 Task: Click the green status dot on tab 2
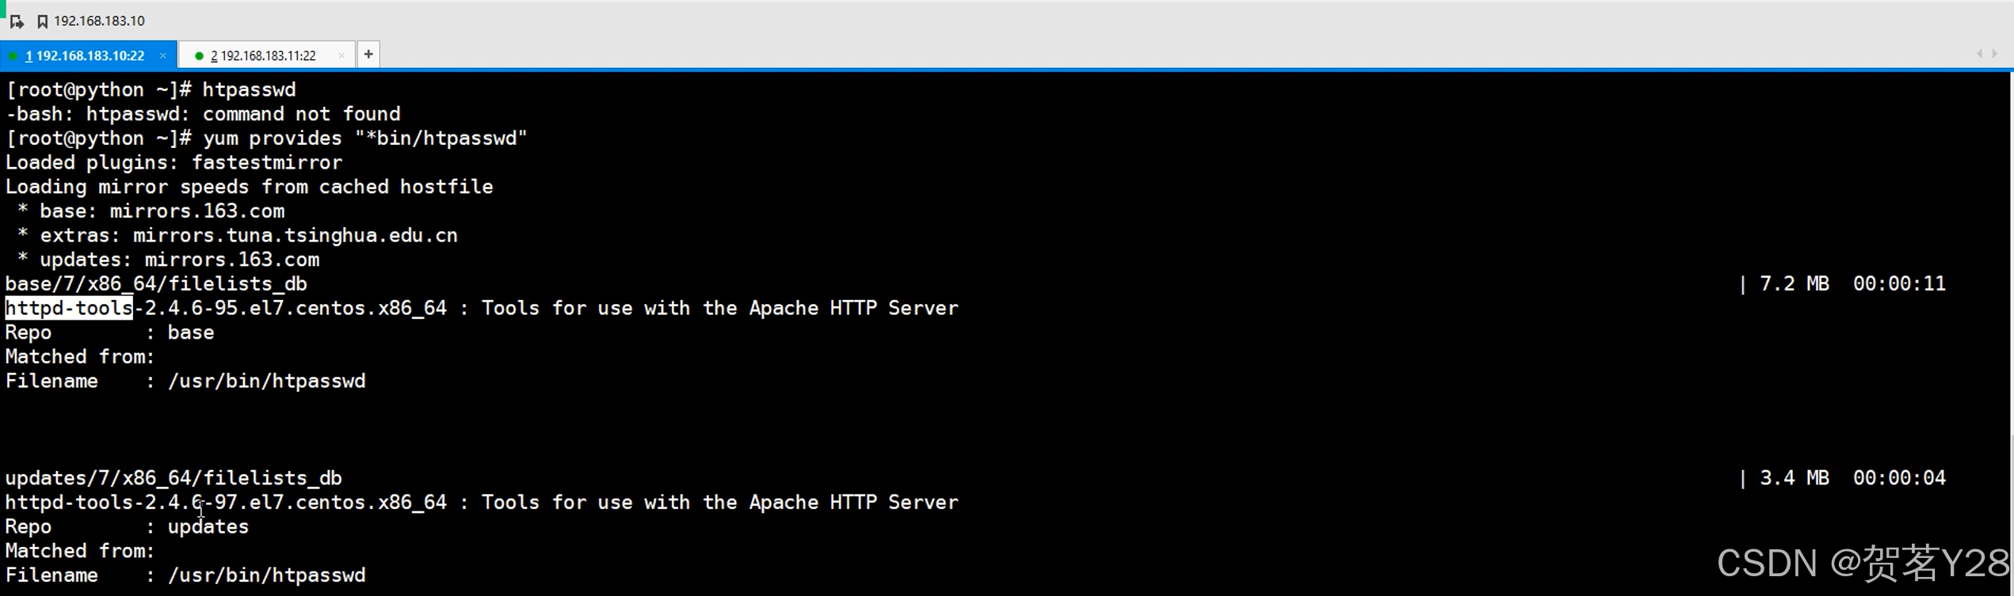[x=200, y=55]
